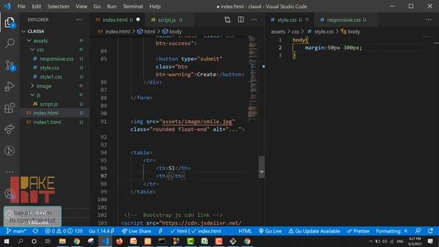Click the main branch indicator in status bar
Screen dimensions: 439x247
point(16,231)
